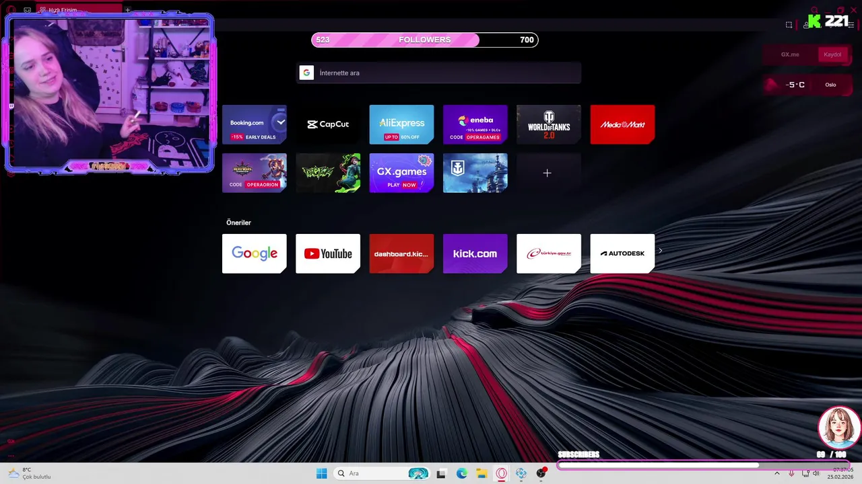Add a new speed dial with plus tile
Screen dimensions: 862x484
pyautogui.click(x=548, y=173)
